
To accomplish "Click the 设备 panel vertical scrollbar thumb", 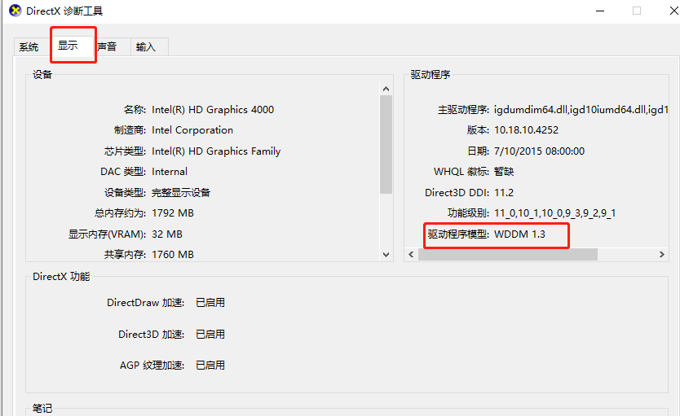I will point(386,142).
